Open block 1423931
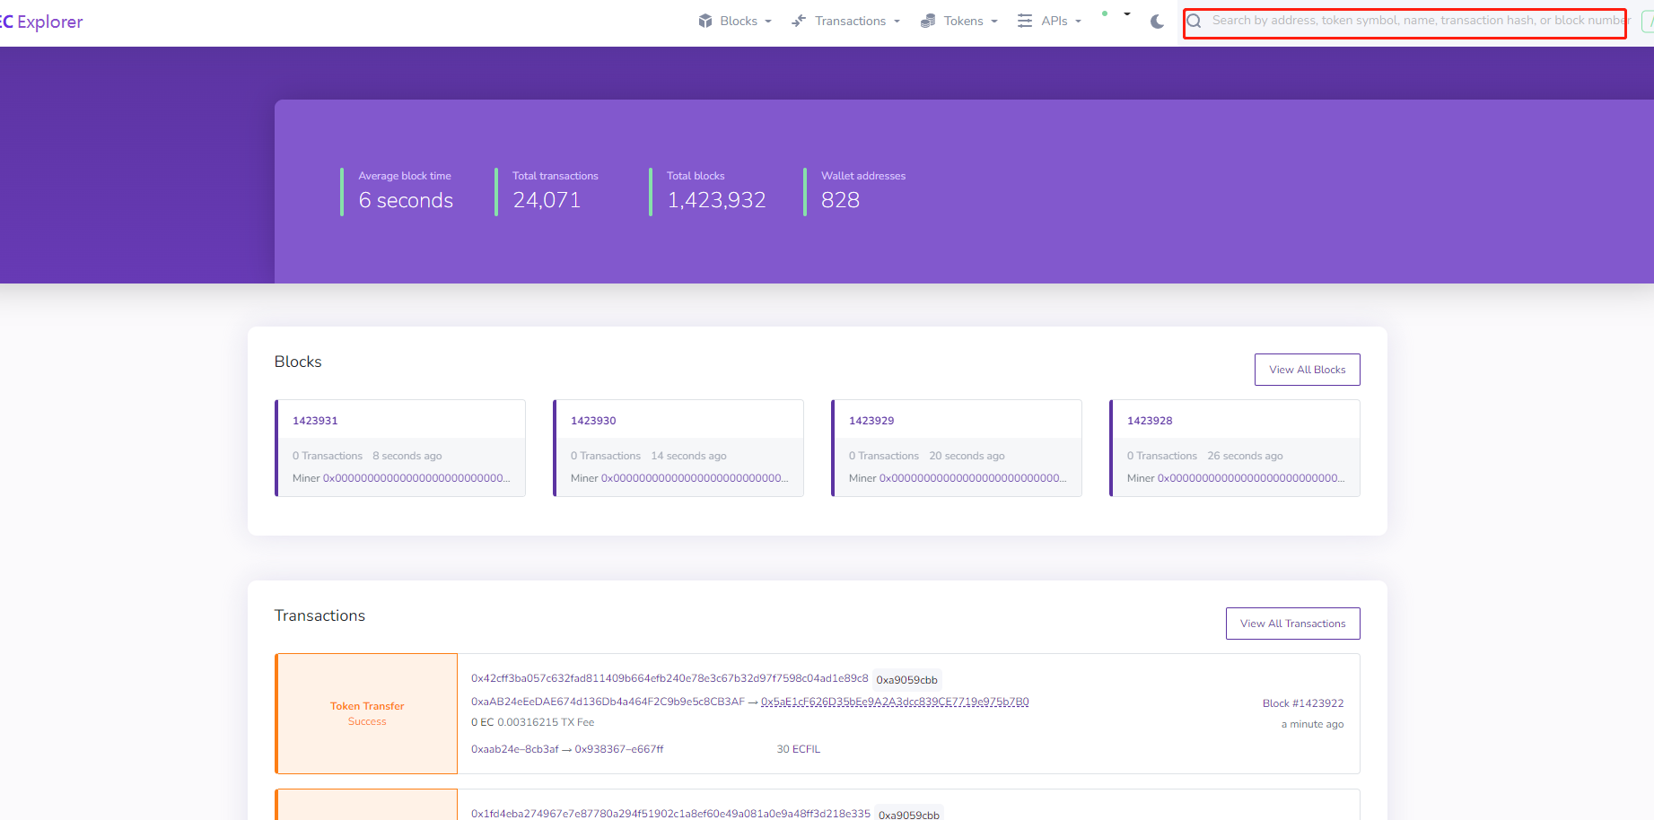This screenshot has height=820, width=1654. [315, 421]
